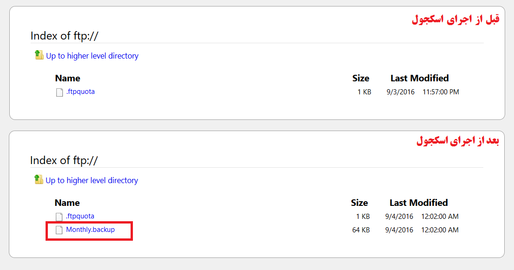Click the red قبل از اجرای اسکجول label
This screenshot has width=514, height=270.
[x=455, y=19]
